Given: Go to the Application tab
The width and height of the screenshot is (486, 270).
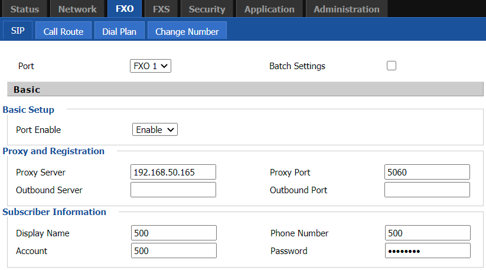Looking at the screenshot, I should point(269,9).
